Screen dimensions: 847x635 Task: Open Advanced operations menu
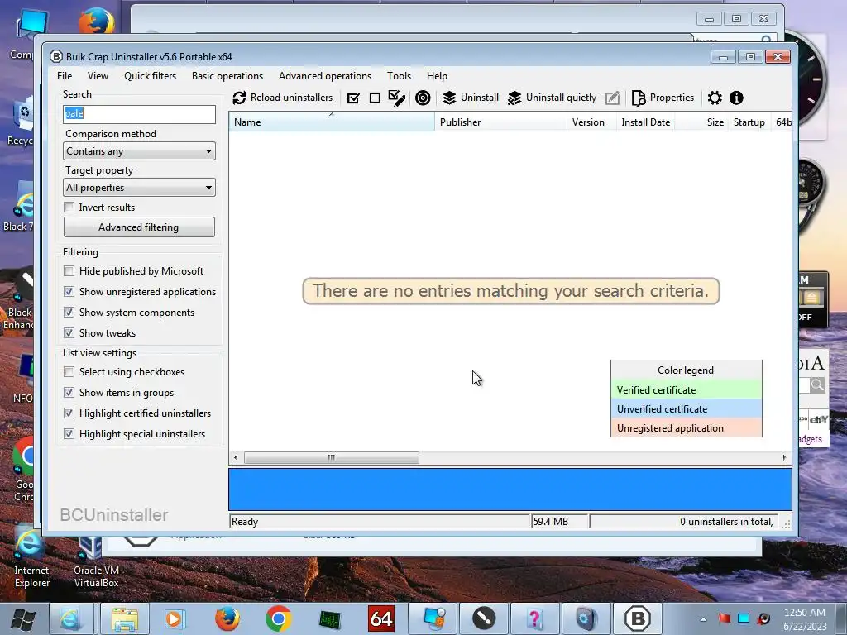pyautogui.click(x=325, y=76)
